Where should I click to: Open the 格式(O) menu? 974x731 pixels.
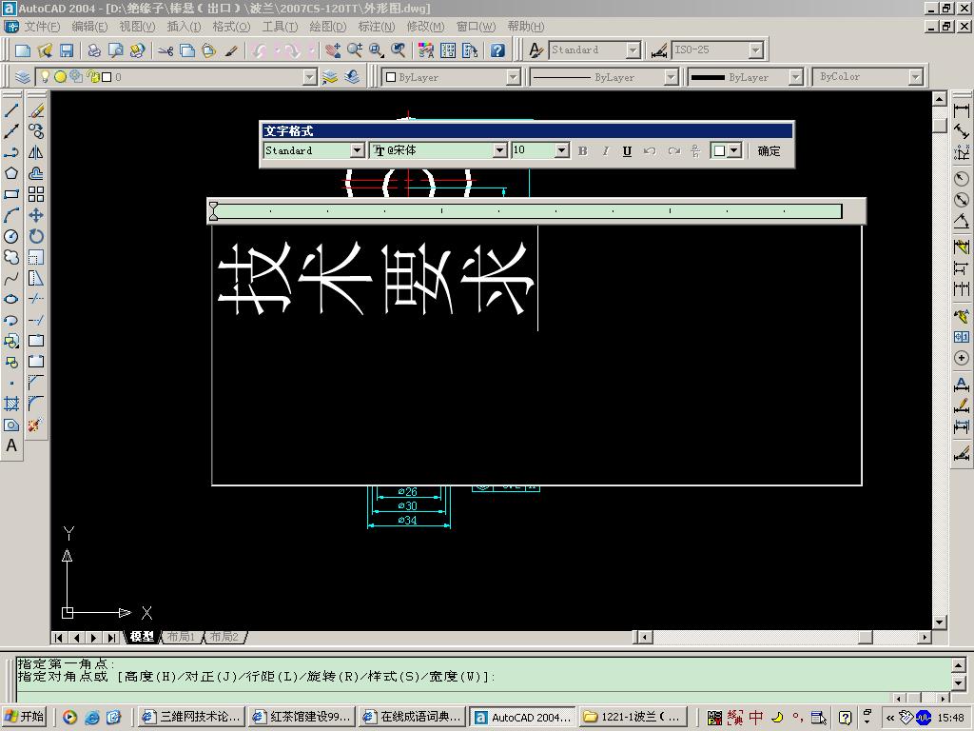coord(231,27)
